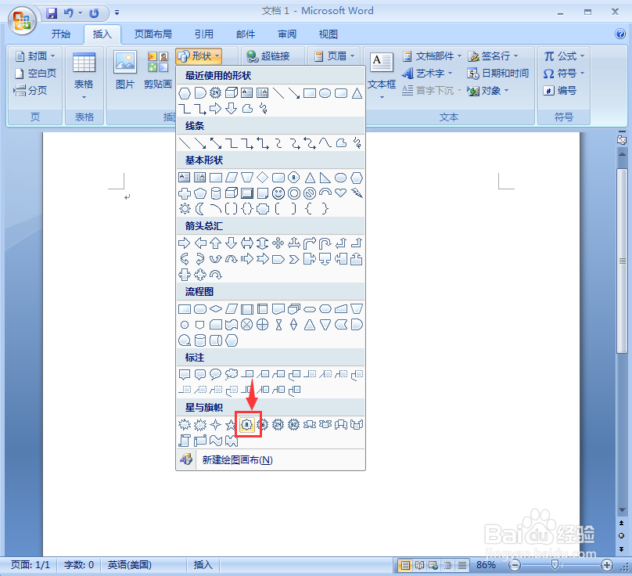Image resolution: width=632 pixels, height=576 pixels.
Task: Choose the "no symbol" prohibition shape
Action: [x=310, y=193]
